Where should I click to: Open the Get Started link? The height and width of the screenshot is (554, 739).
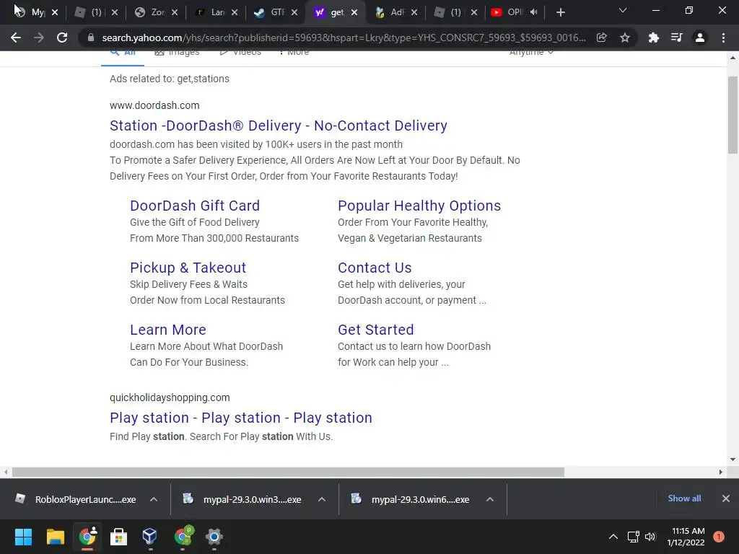pyautogui.click(x=375, y=330)
